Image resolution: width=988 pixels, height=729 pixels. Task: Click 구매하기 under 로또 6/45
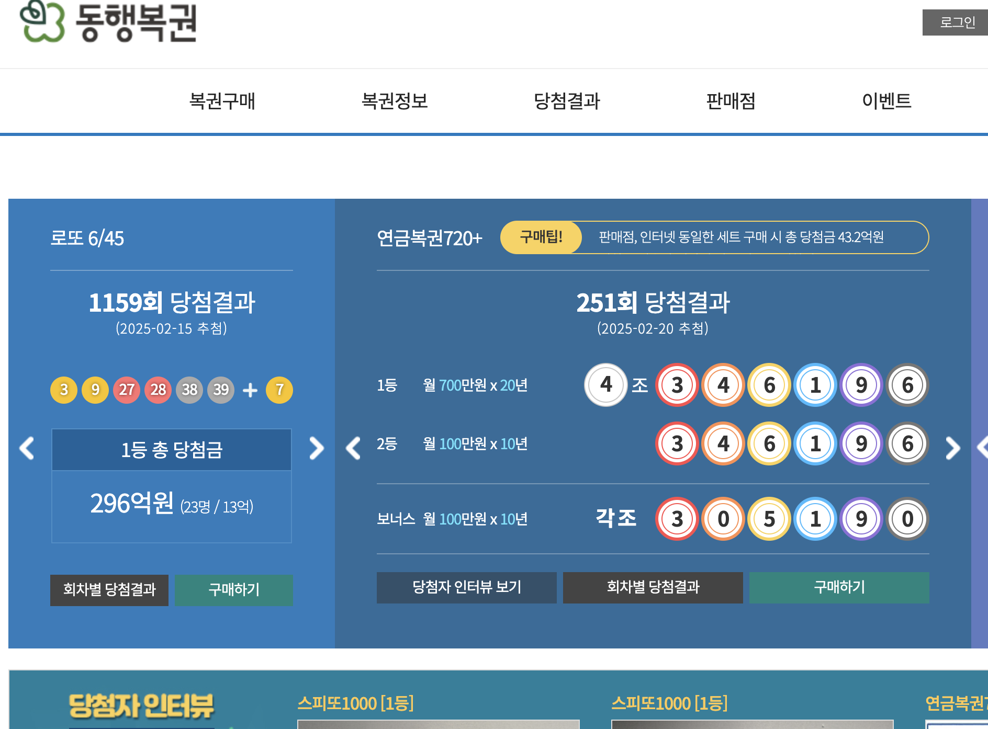click(234, 590)
